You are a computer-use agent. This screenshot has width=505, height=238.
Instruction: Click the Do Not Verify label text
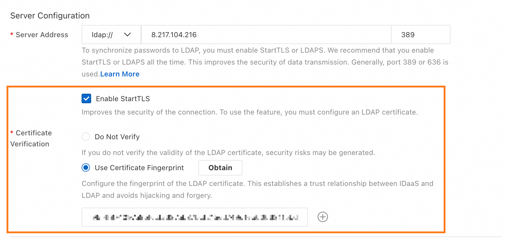[117, 137]
